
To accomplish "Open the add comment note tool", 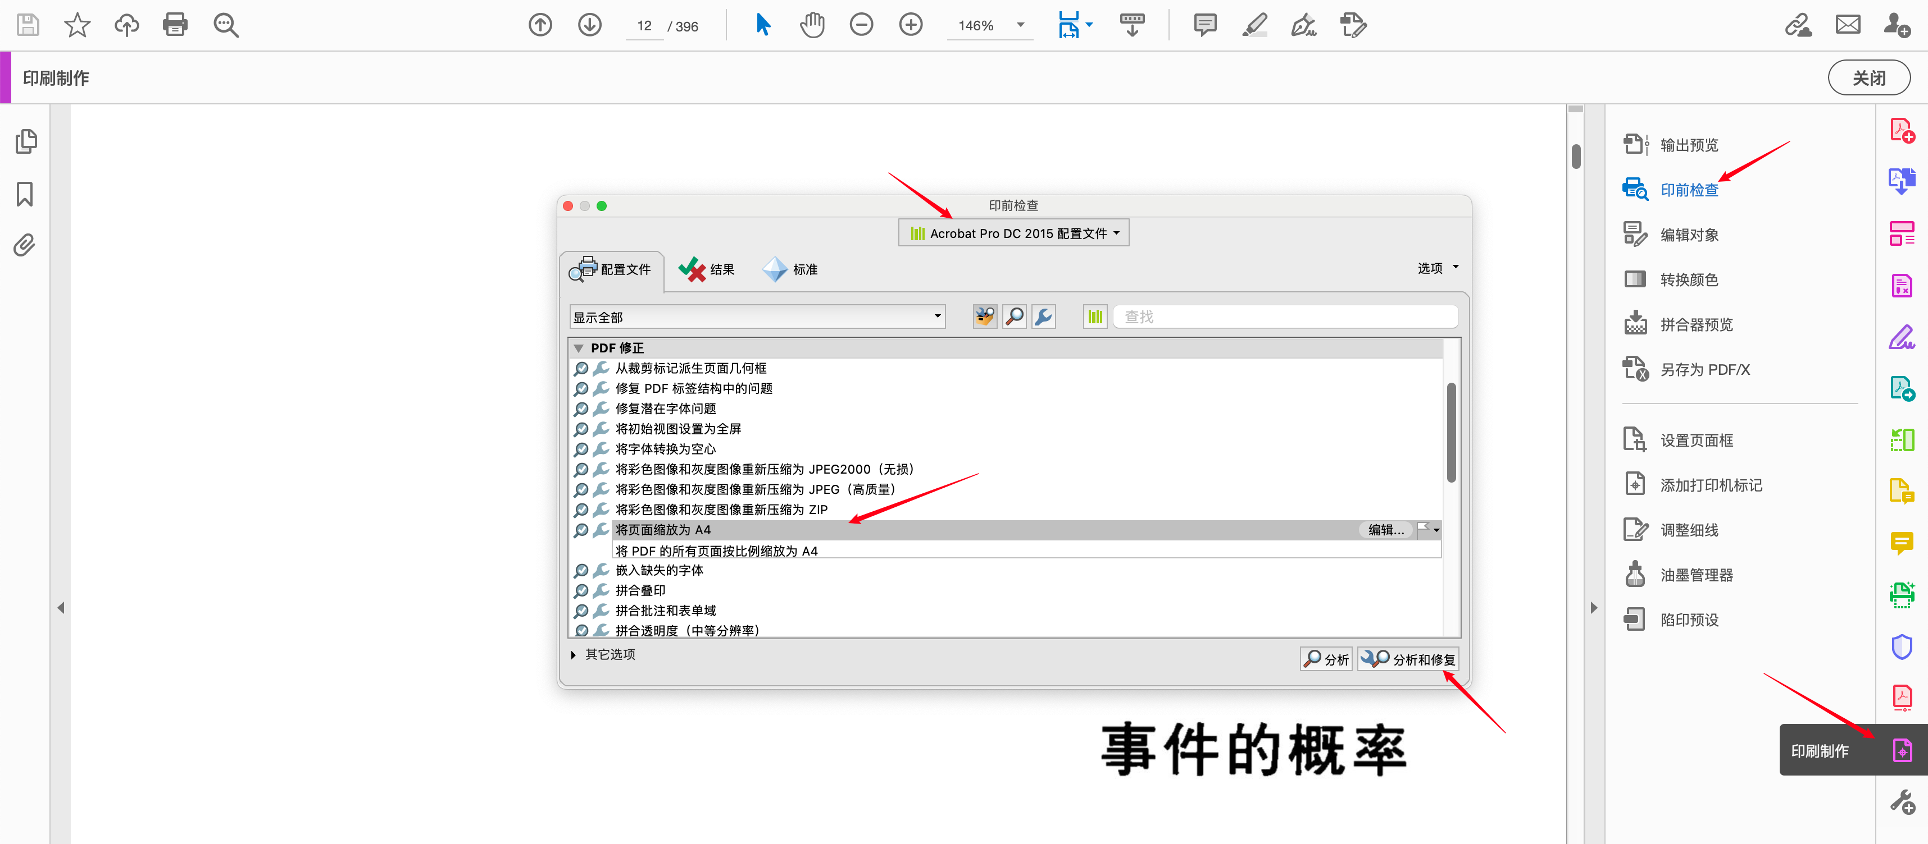I will pos(1204,25).
